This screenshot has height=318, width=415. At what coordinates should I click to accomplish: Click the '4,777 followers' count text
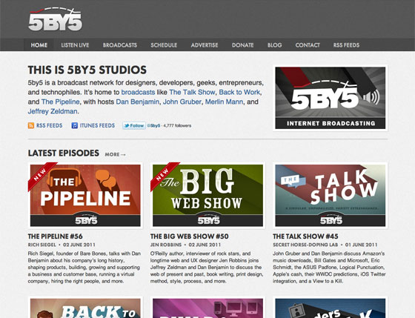coord(177,126)
